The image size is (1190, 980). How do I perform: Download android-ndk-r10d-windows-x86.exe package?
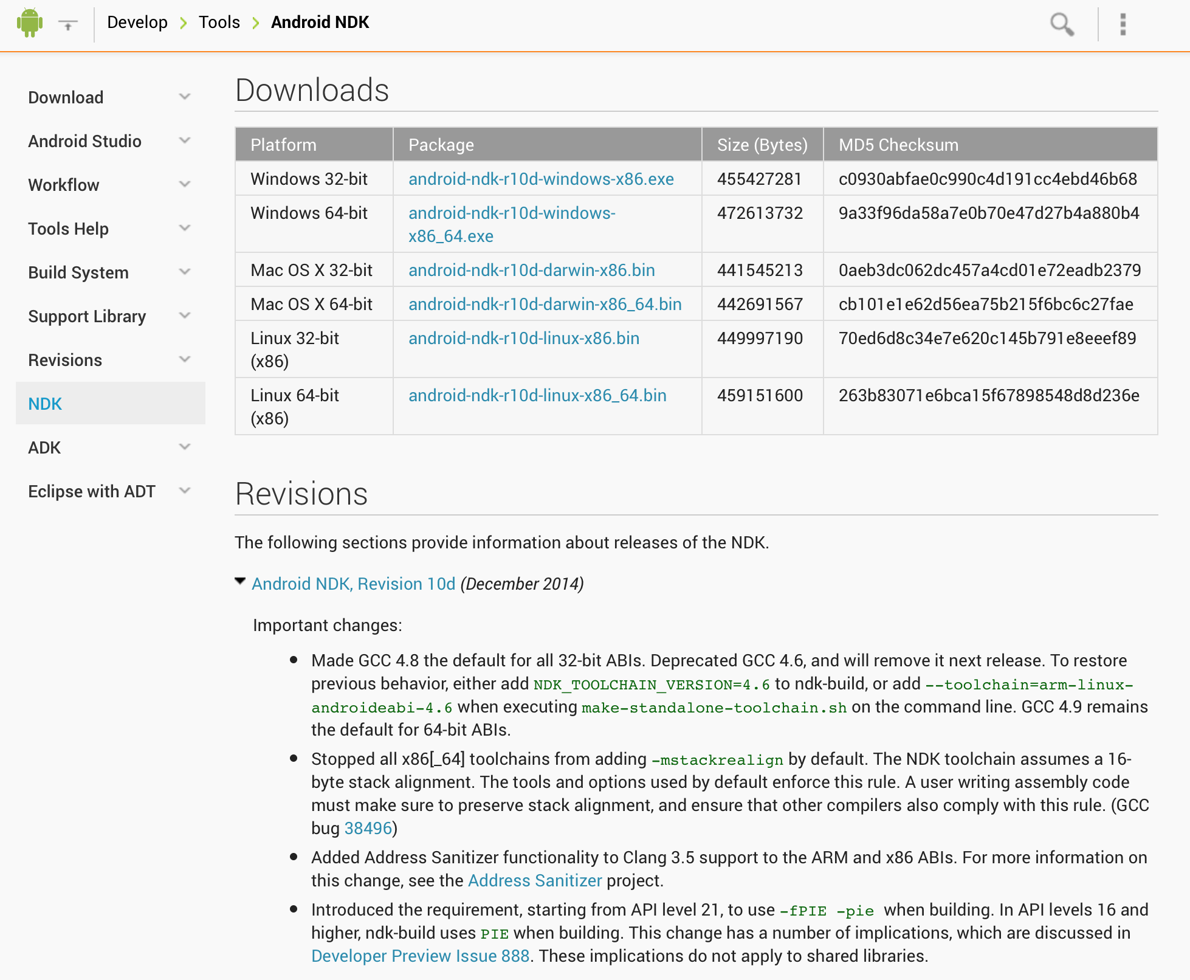[541, 179]
